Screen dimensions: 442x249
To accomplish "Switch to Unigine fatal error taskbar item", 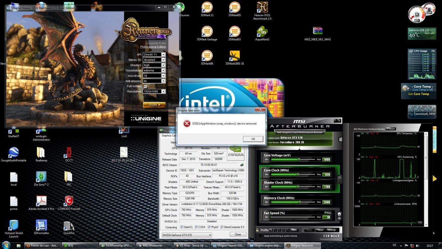I will (303, 245).
